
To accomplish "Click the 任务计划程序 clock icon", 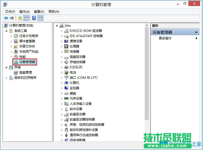I will (x=16, y=36).
